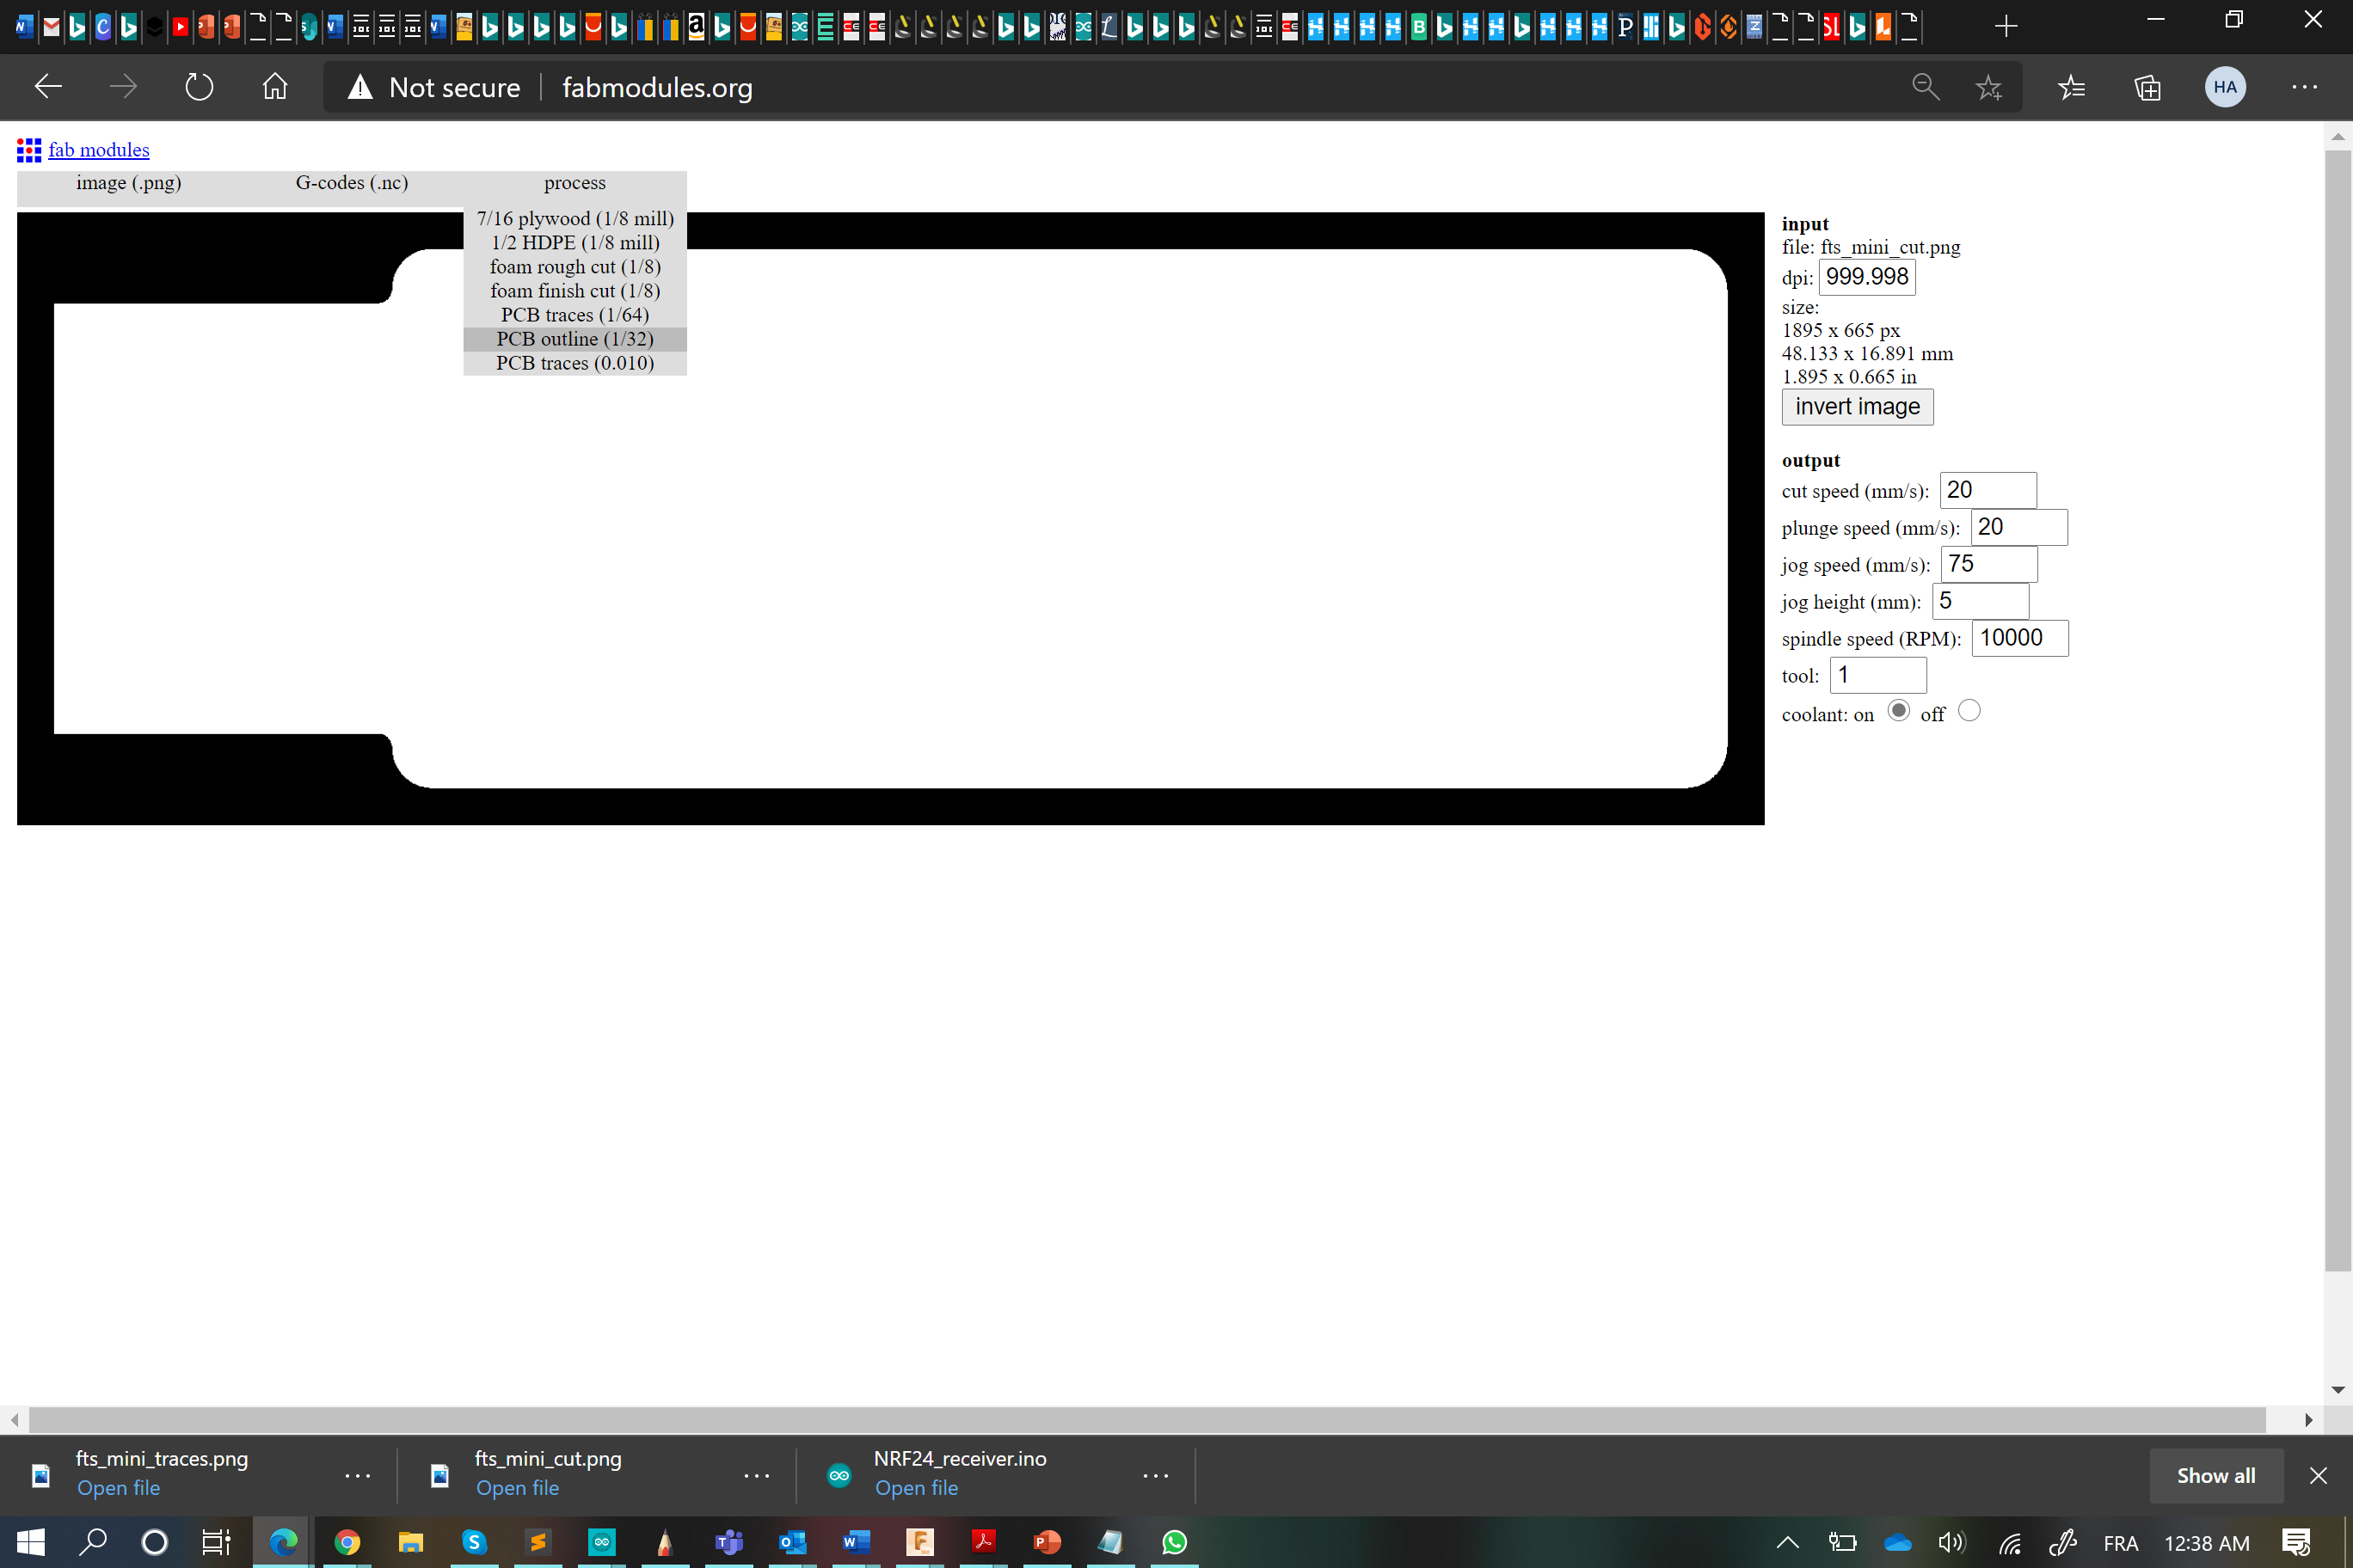Open the G-codes (.nc) output menu
This screenshot has width=2353, height=1568.
click(351, 183)
